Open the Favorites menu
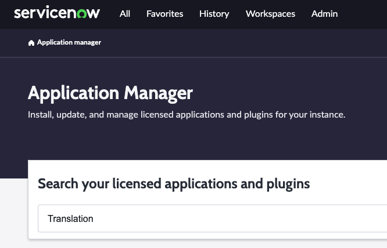The height and width of the screenshot is (248, 387). coord(164,14)
